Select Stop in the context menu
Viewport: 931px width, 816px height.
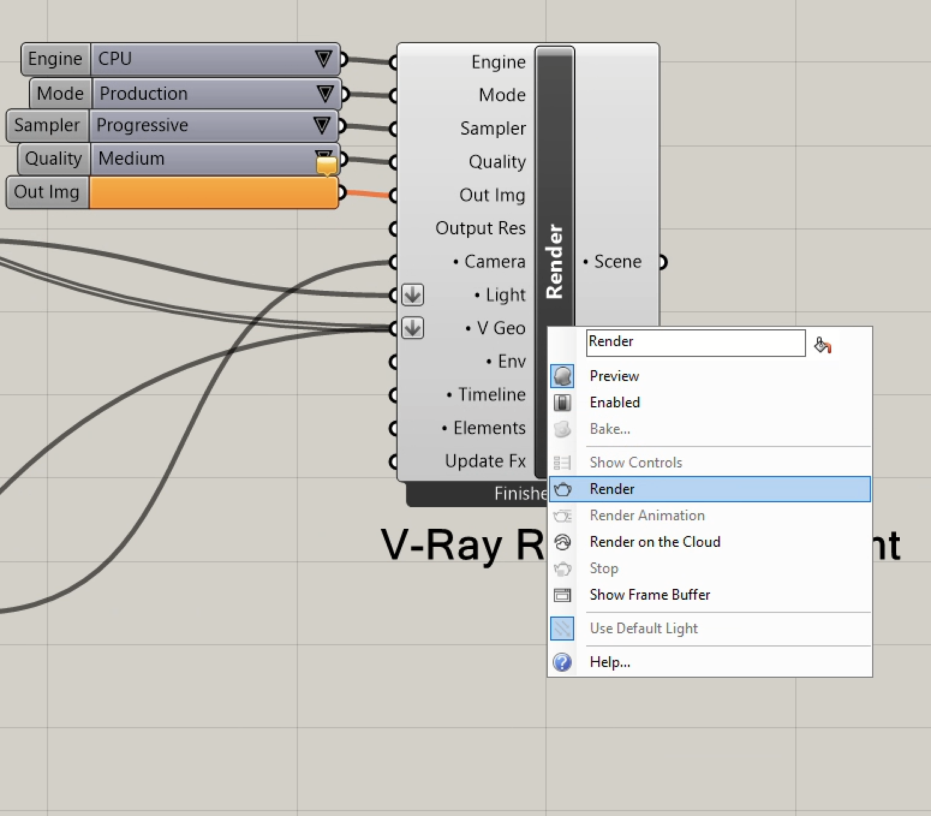coord(710,568)
